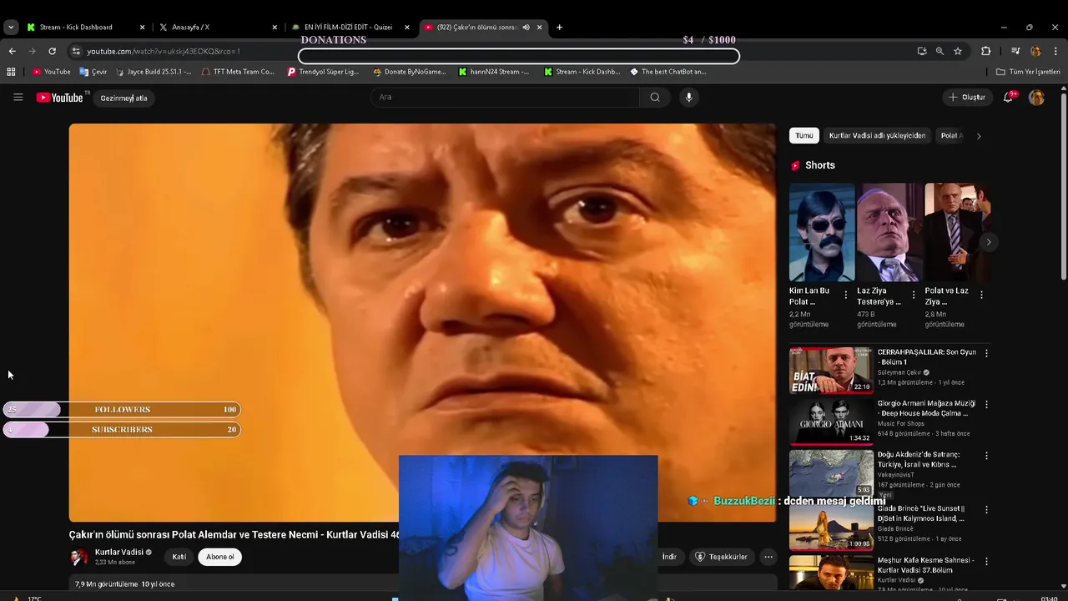Go back with the browser back arrow
This screenshot has width=1068, height=601.
pos(12,51)
